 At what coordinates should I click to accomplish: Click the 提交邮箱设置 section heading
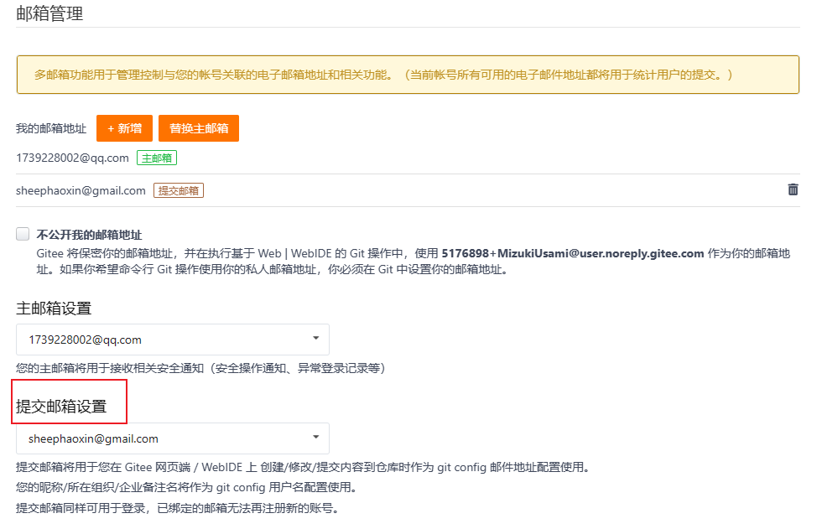click(61, 406)
